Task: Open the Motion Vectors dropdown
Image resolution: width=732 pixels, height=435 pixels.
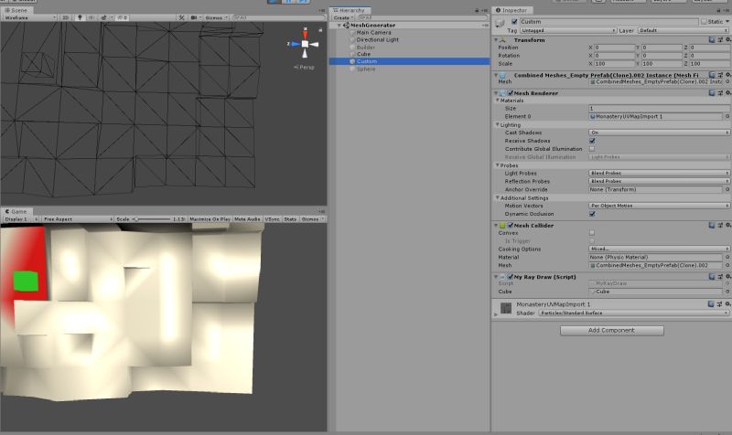Action: tap(659, 206)
